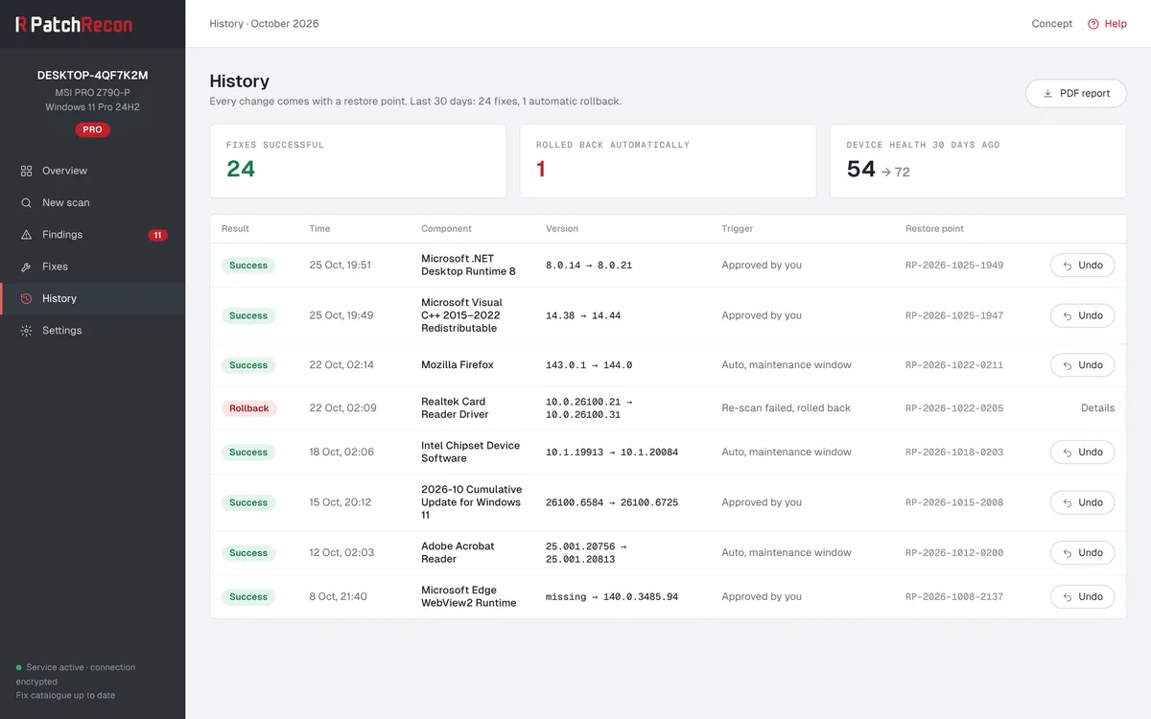
Task: Undo the Edge WebView2 Runtime install
Action: pyautogui.click(x=1082, y=596)
